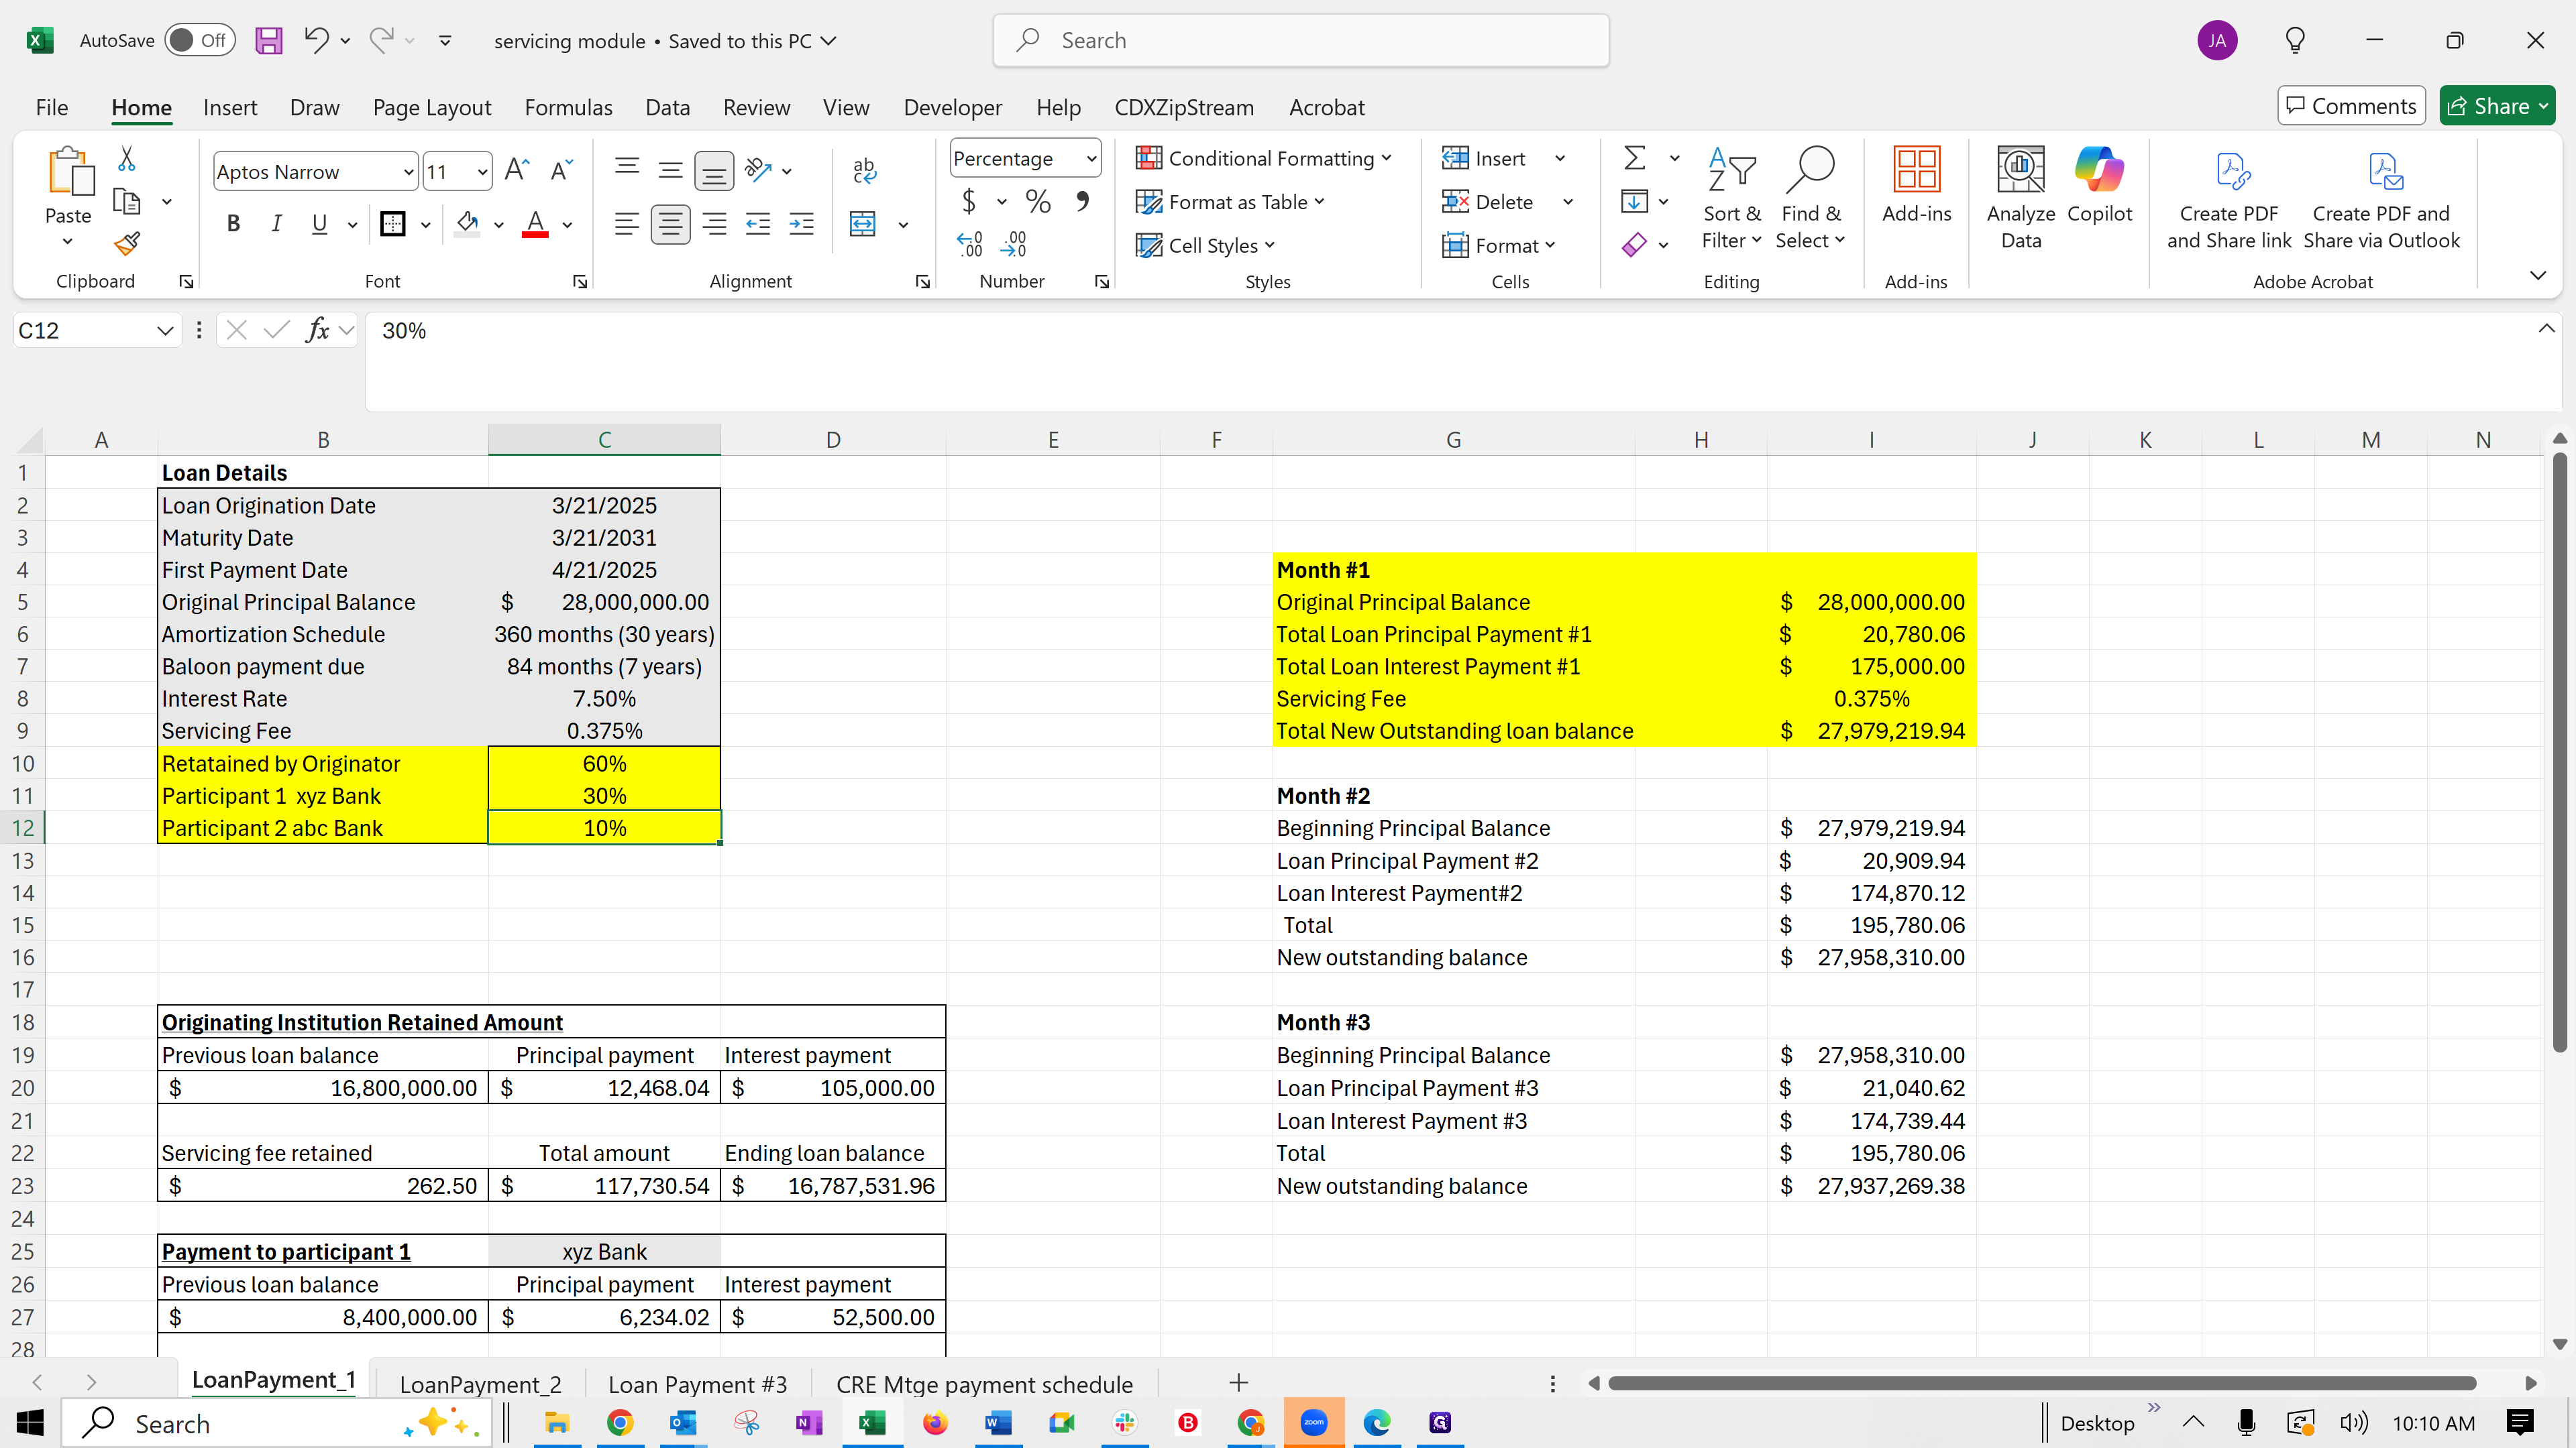The width and height of the screenshot is (2576, 1448).
Task: Click the horizontal scrollbar at bottom
Action: click(2042, 1383)
